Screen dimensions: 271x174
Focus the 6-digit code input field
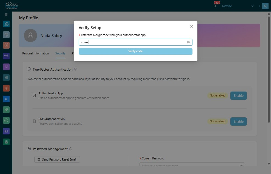(x=136, y=42)
